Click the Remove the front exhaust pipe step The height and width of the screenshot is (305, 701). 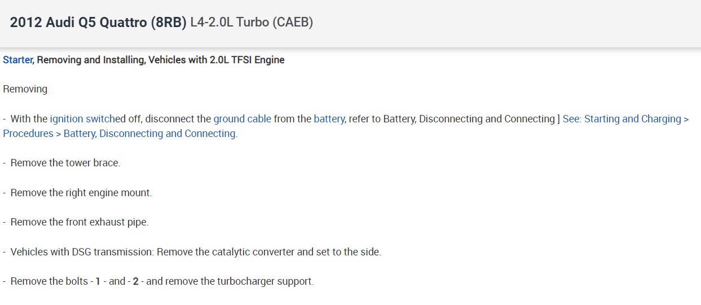pyautogui.click(x=79, y=222)
